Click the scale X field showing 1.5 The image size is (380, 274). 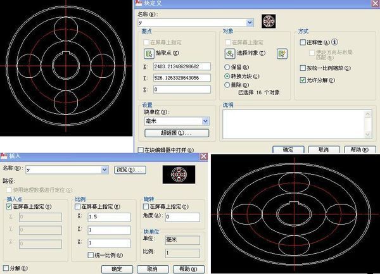pyautogui.click(x=109, y=217)
